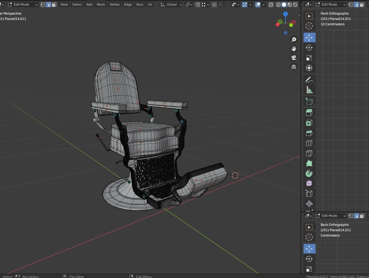
Task: Select the Annotate pencil tool
Action: [309, 80]
